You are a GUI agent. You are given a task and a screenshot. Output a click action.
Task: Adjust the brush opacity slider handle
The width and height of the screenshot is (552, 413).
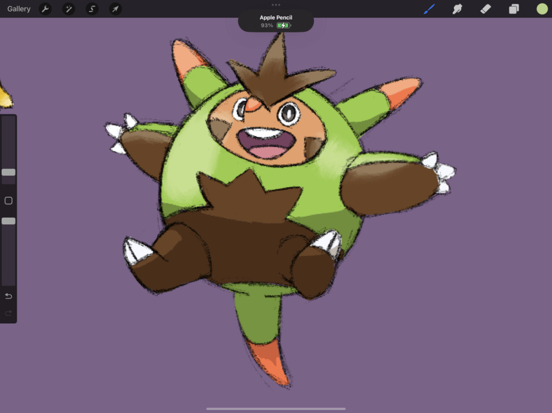tap(9, 221)
